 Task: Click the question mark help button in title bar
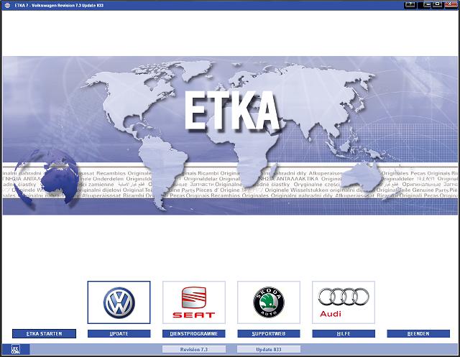tap(410, 5)
